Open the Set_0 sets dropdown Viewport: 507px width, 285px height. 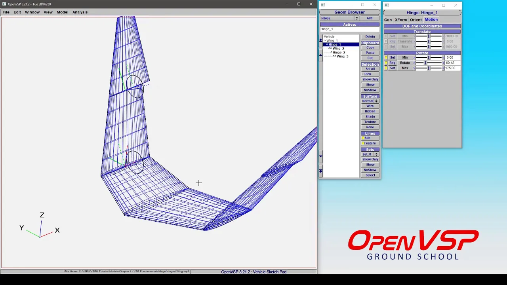click(x=370, y=154)
